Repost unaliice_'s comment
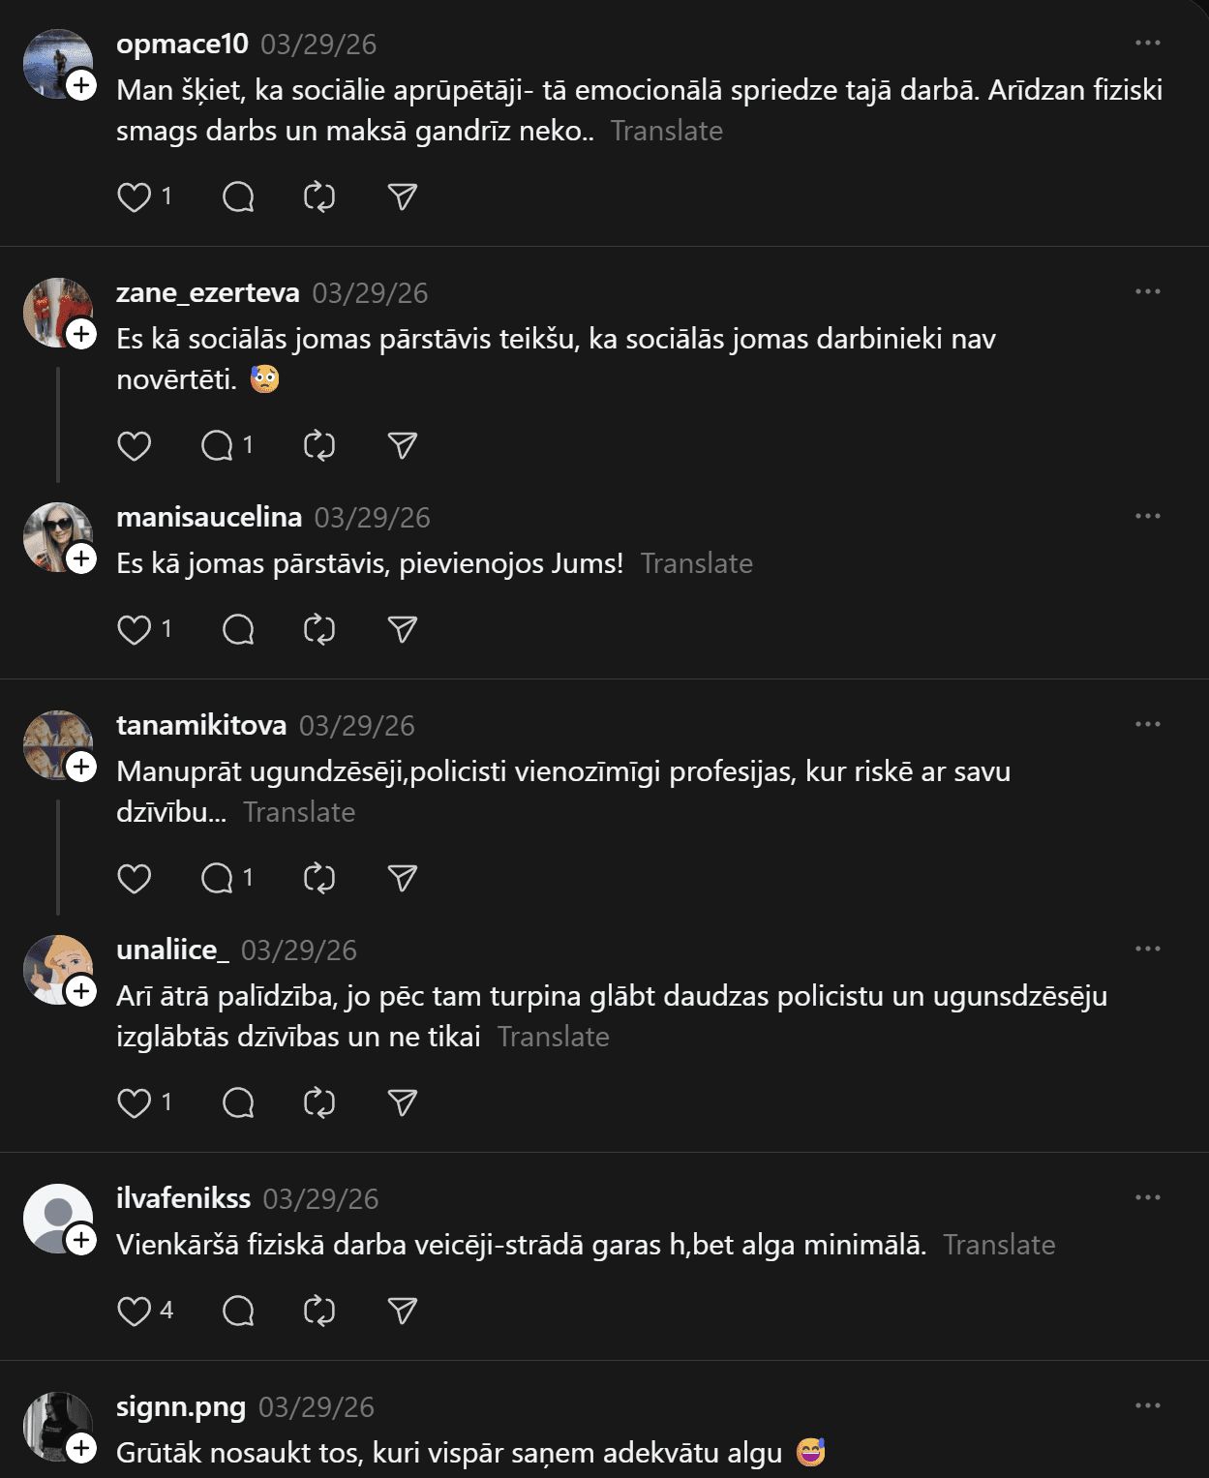This screenshot has width=1209, height=1478. tap(319, 1103)
